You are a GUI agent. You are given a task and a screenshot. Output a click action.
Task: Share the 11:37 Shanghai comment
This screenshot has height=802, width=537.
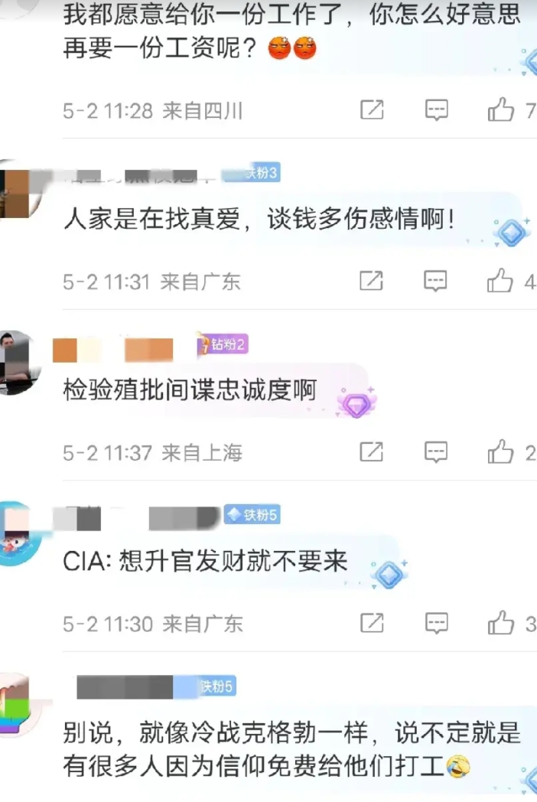[371, 452]
